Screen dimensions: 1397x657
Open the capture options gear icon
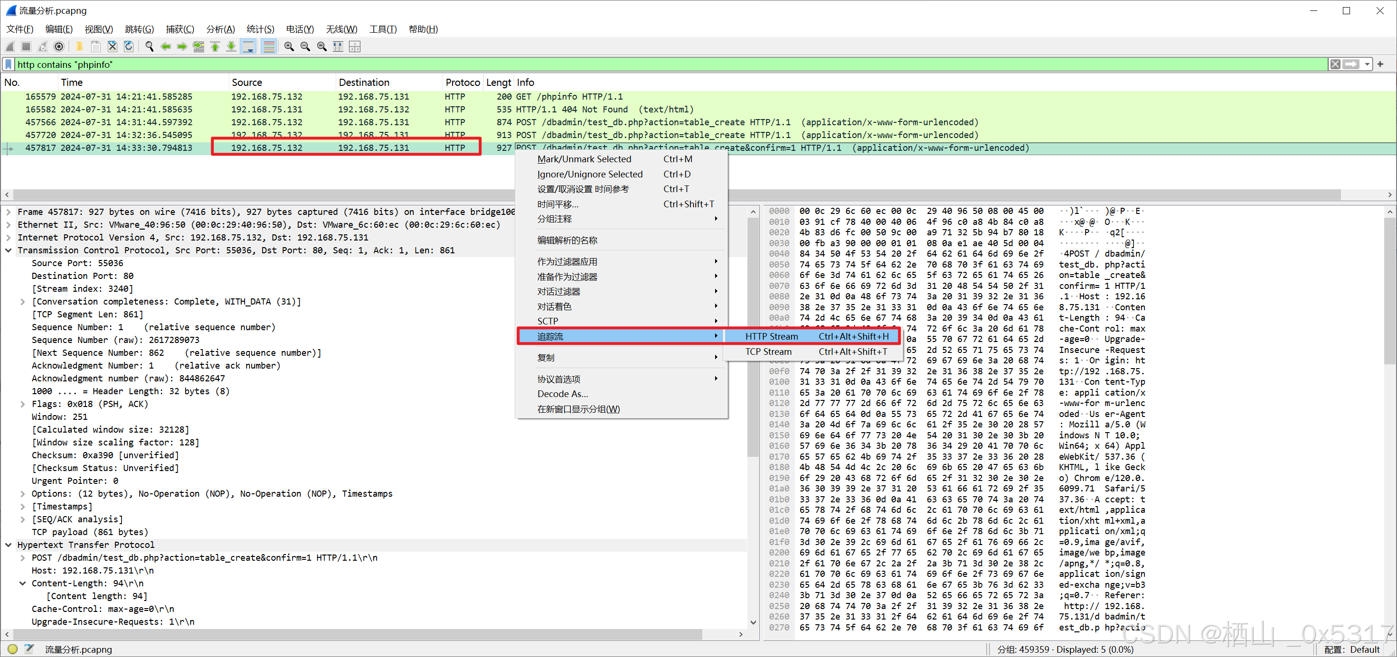59,46
